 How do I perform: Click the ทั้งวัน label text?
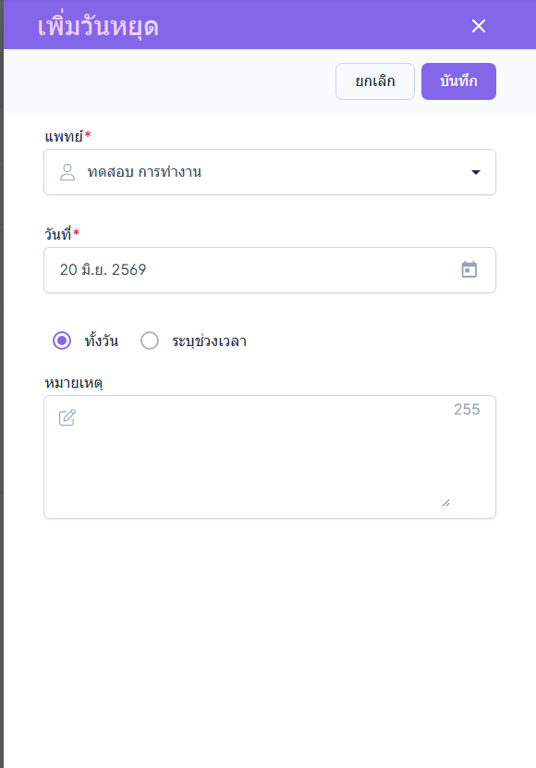point(102,341)
